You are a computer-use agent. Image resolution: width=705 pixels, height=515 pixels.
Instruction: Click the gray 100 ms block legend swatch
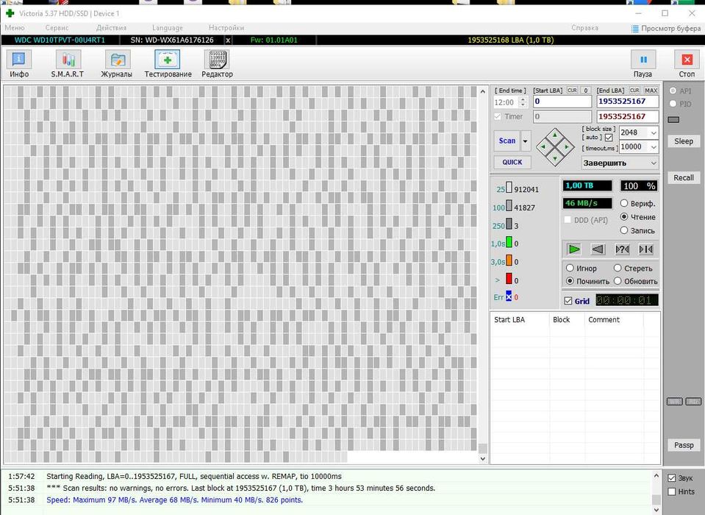coord(509,205)
